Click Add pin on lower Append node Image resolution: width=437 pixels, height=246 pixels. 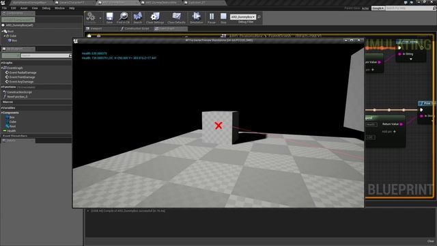point(389,131)
